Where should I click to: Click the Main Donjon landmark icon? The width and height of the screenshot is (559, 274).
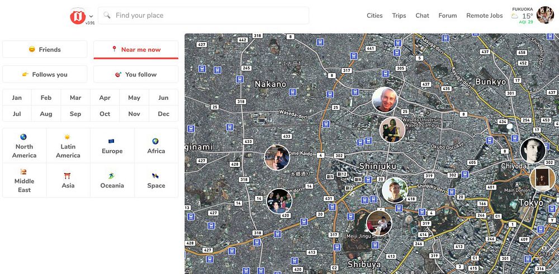click(x=517, y=185)
